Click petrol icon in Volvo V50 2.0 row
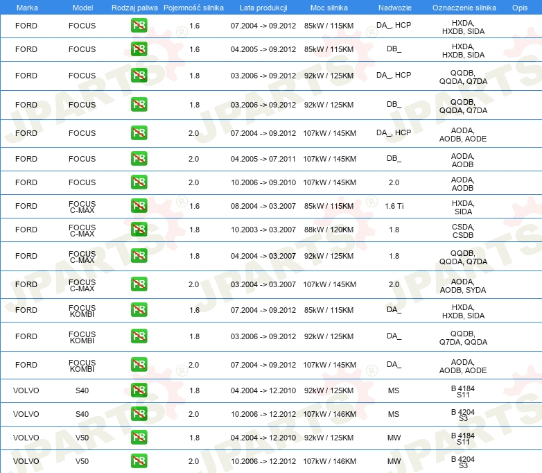 (139, 461)
